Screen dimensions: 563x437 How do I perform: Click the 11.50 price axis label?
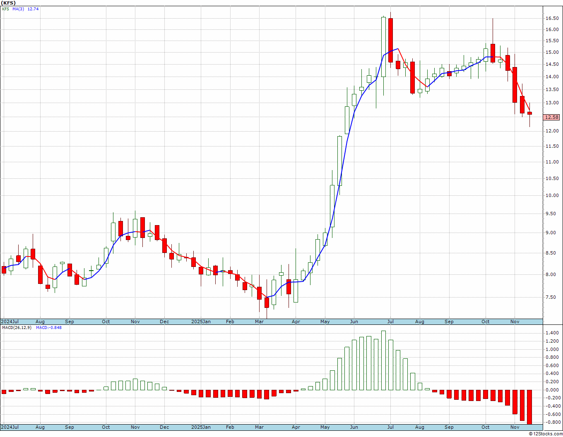552,146
